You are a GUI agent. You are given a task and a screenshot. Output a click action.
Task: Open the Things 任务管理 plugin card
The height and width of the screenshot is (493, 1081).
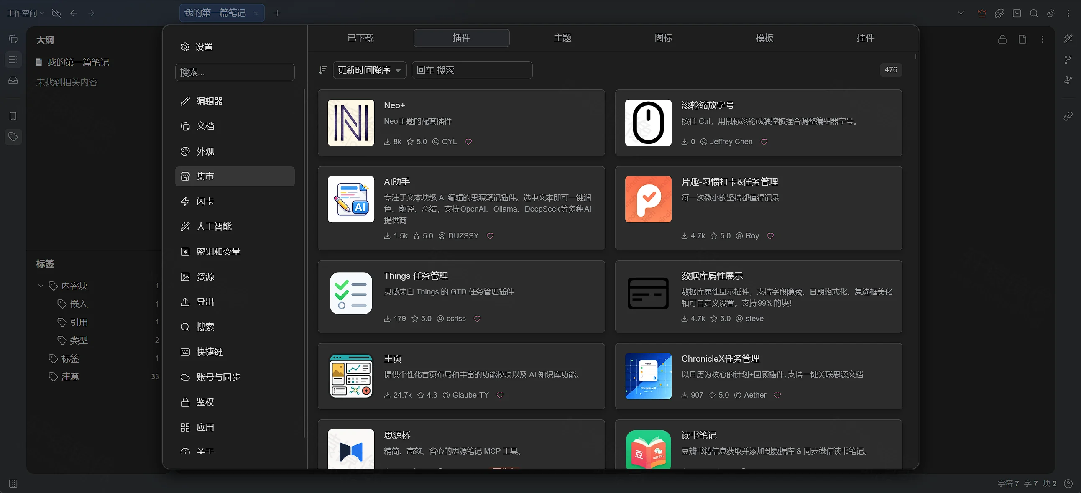pyautogui.click(x=461, y=296)
